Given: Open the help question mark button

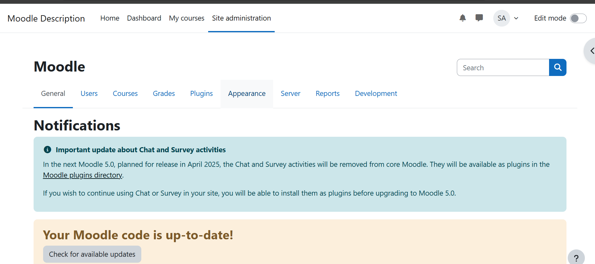Looking at the screenshot, I should click(x=576, y=258).
